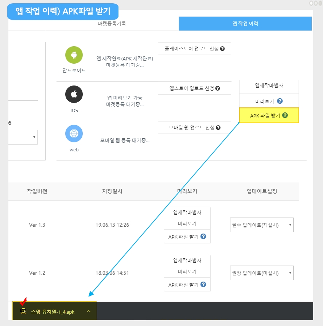
Task: Click help icon beside 앱스토어 업로드 신청
Action: (218, 88)
